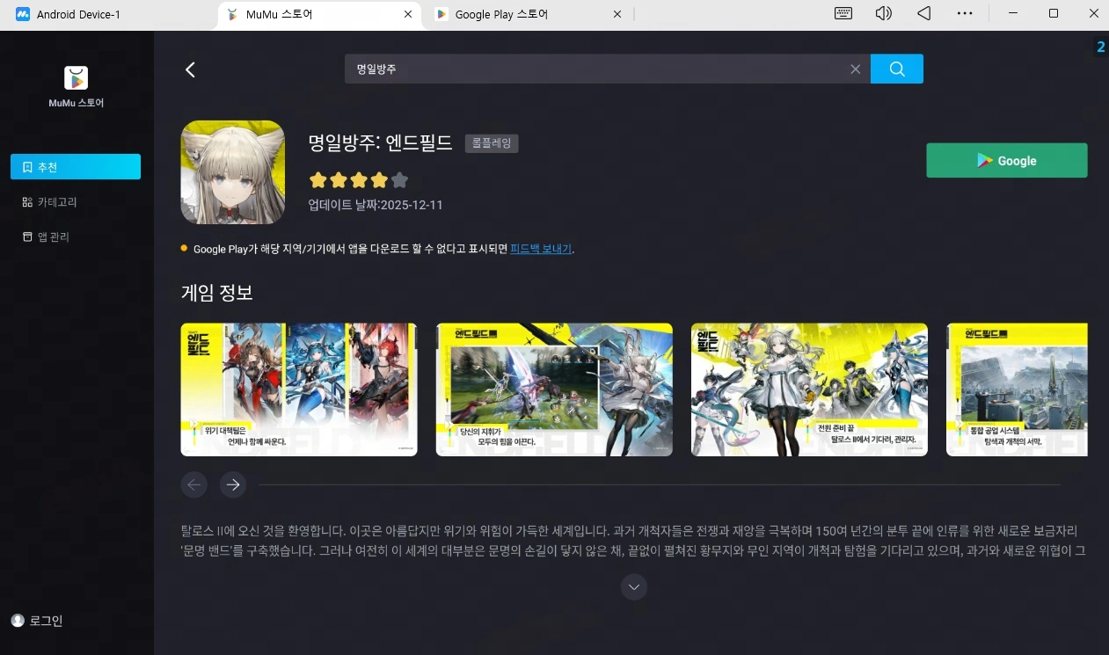Advance screenshots with the right arrow
This screenshot has width=1109, height=655.
(x=232, y=484)
